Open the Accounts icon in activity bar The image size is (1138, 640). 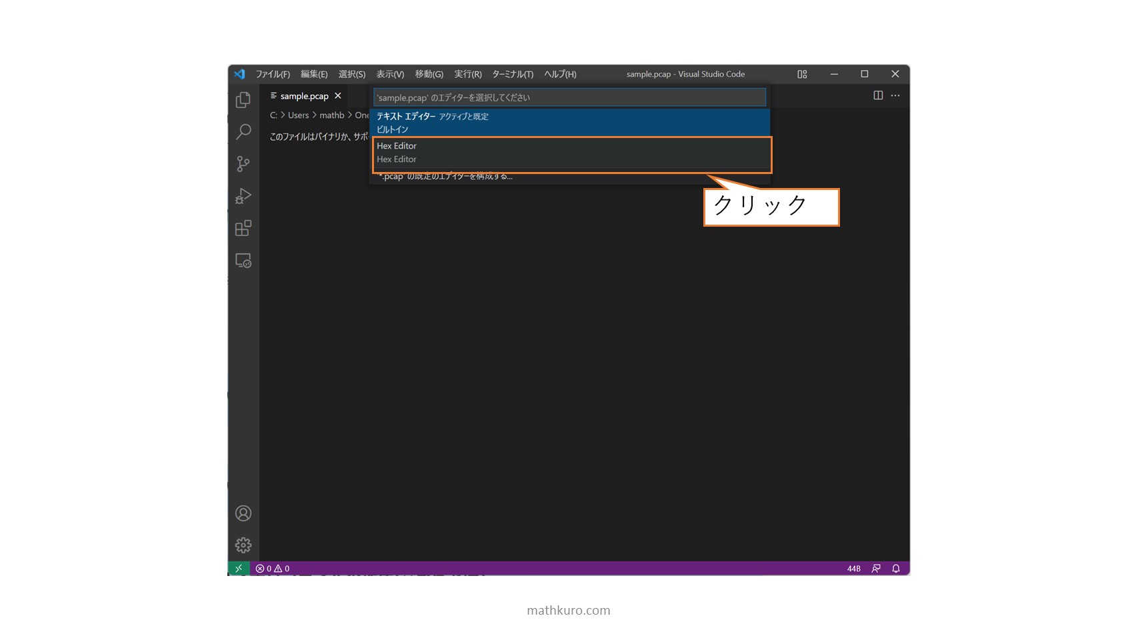243,513
